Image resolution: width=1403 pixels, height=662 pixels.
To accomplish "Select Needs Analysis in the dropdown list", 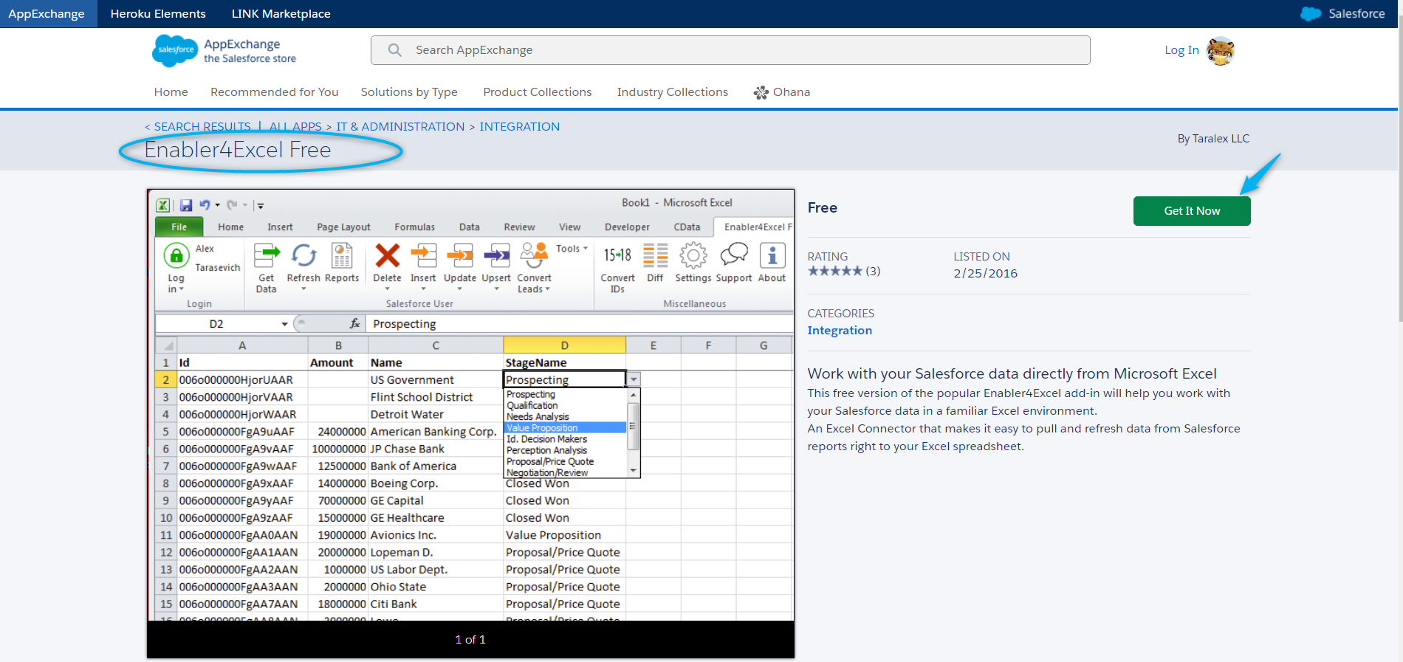I will 538,417.
